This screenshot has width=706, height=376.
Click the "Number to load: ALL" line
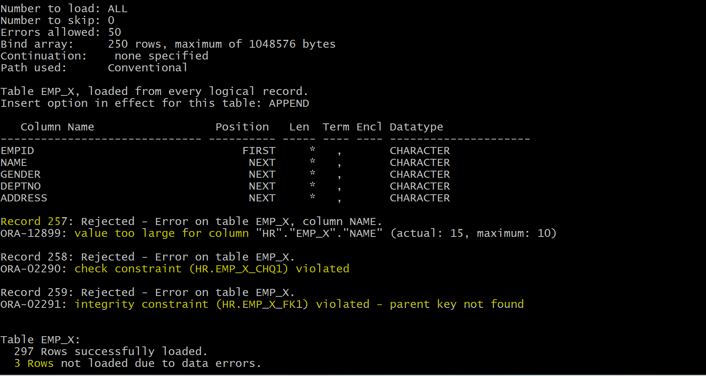[64, 9]
